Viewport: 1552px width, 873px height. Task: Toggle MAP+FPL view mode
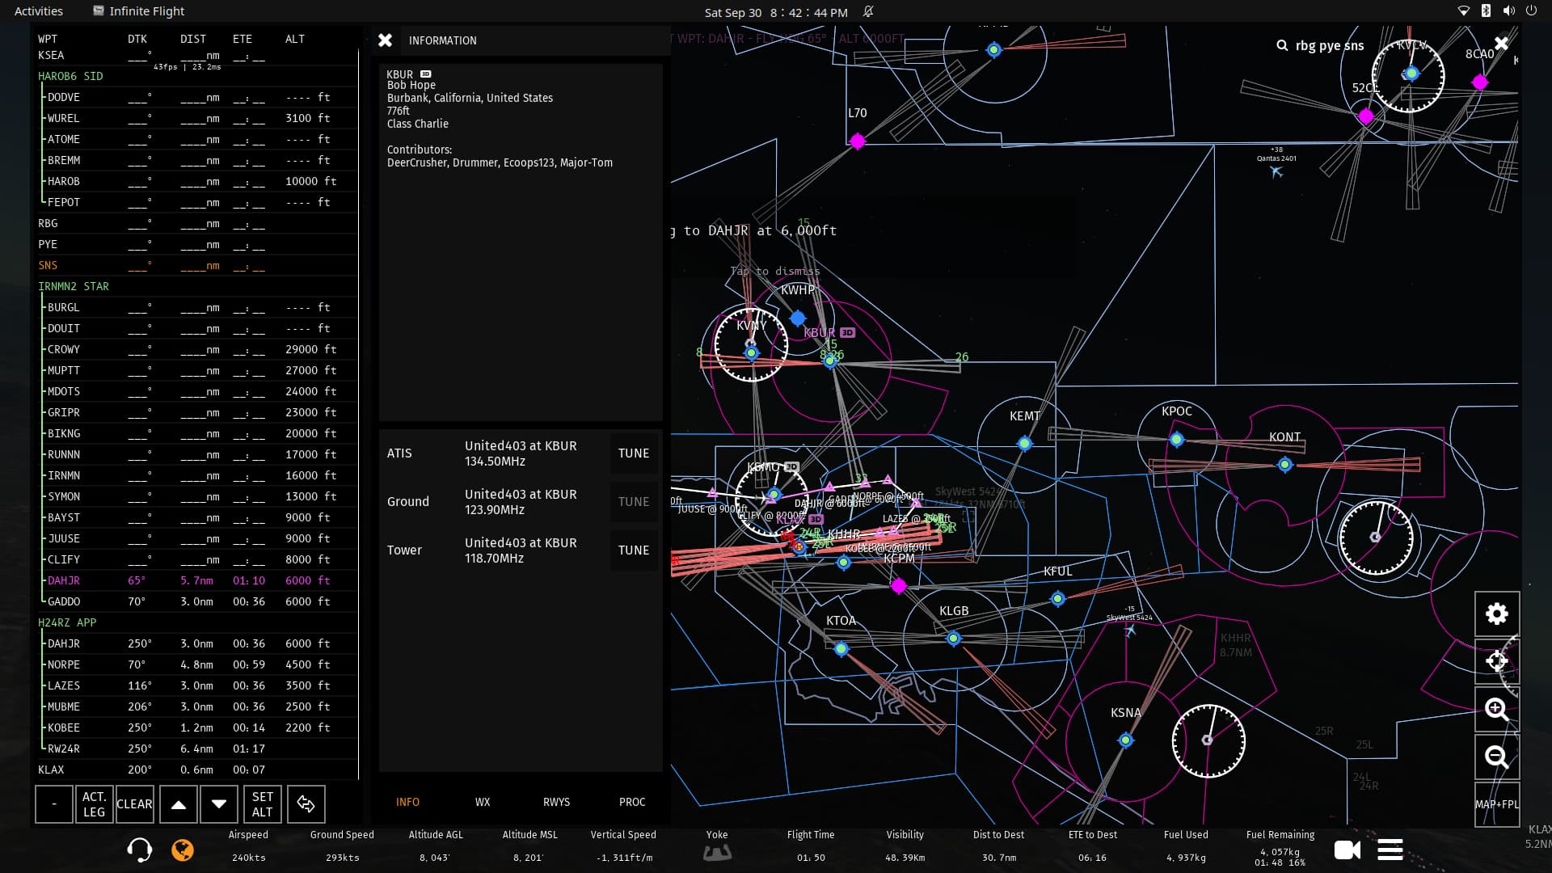tap(1496, 804)
